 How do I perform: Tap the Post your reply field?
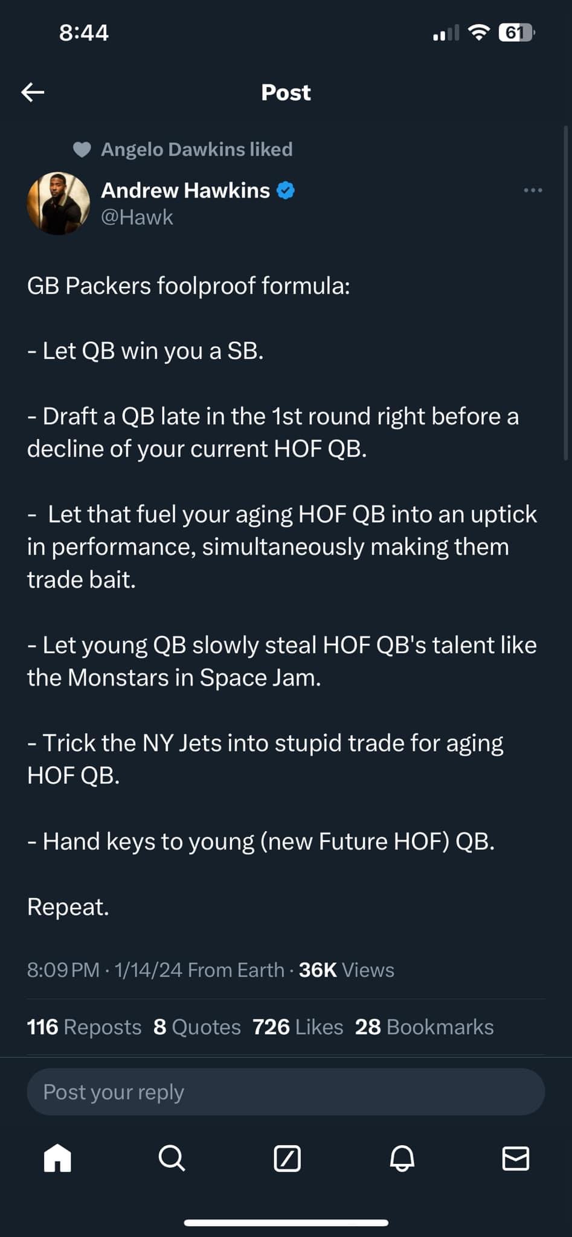pos(286,1091)
